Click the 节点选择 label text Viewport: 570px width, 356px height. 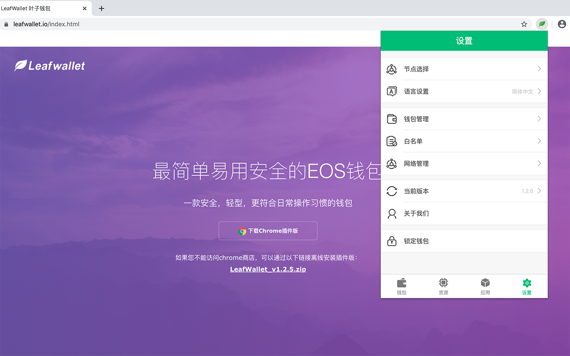416,69
